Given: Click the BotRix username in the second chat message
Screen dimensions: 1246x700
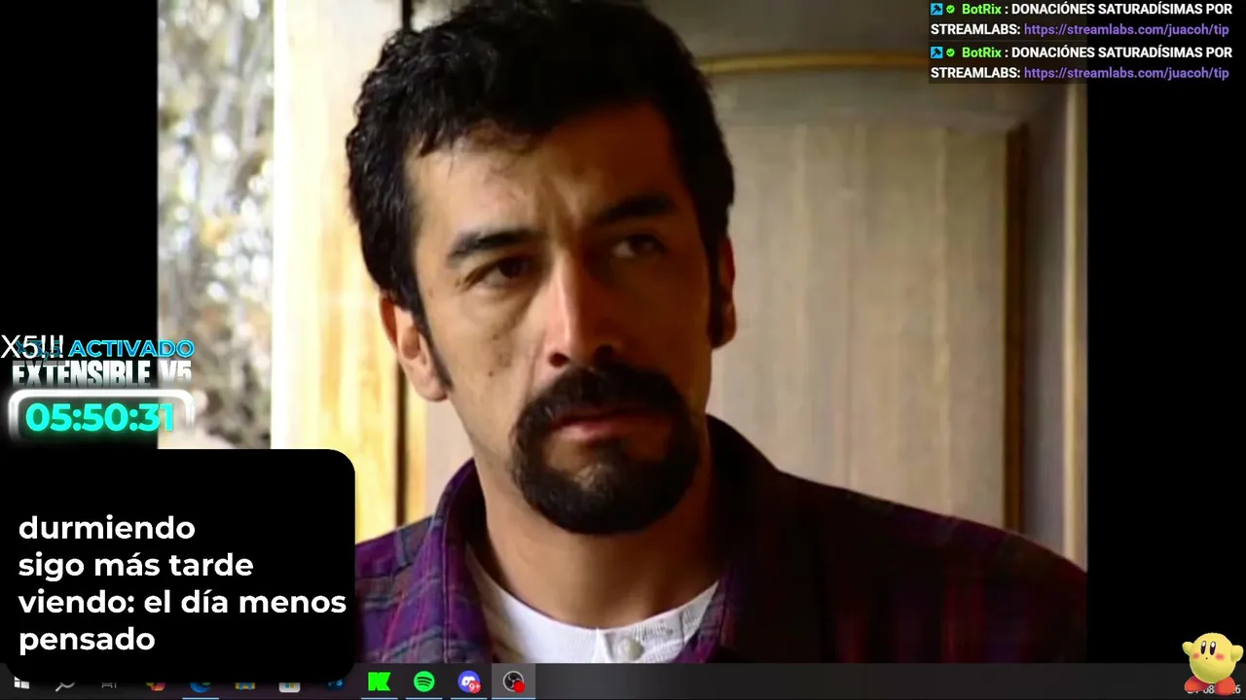Looking at the screenshot, I should point(982,52).
